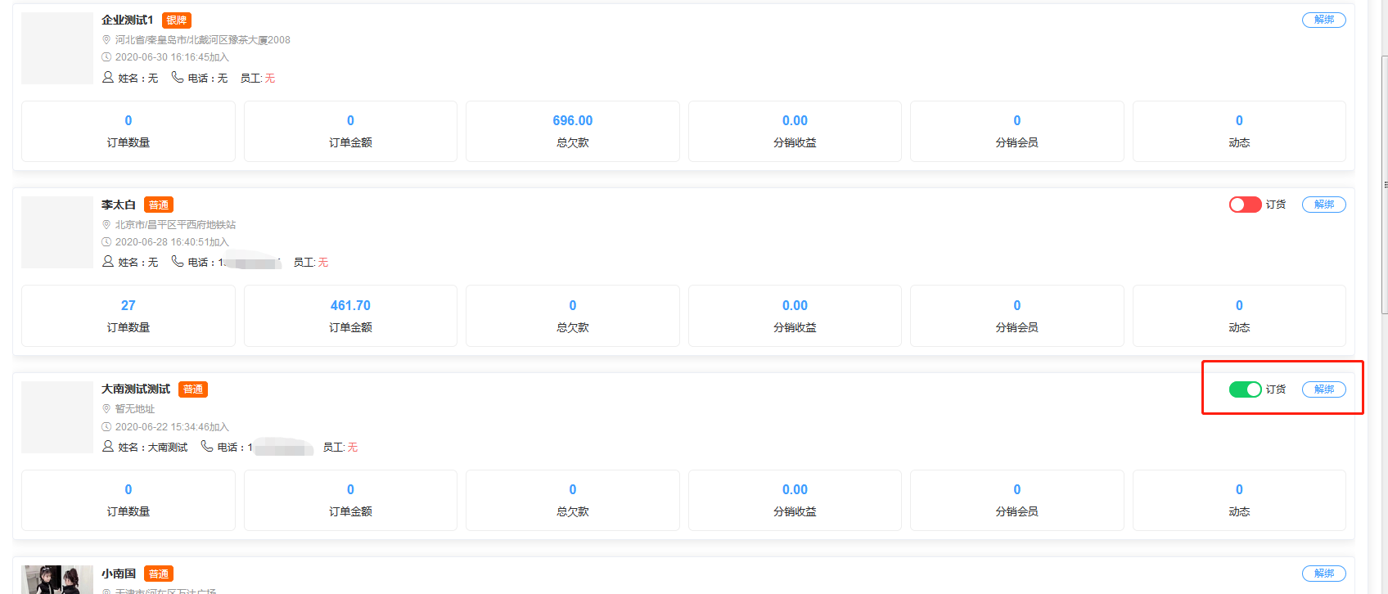The width and height of the screenshot is (1388, 594).
Task: Open 分销会员 box for 李太白
Action: pos(1017,316)
